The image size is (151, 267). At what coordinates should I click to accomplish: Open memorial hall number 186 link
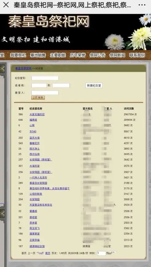click(34, 234)
